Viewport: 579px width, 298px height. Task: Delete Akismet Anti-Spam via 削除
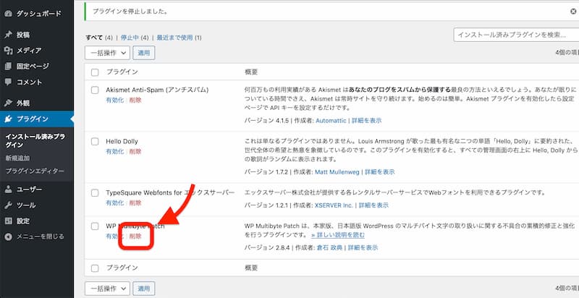pos(135,100)
